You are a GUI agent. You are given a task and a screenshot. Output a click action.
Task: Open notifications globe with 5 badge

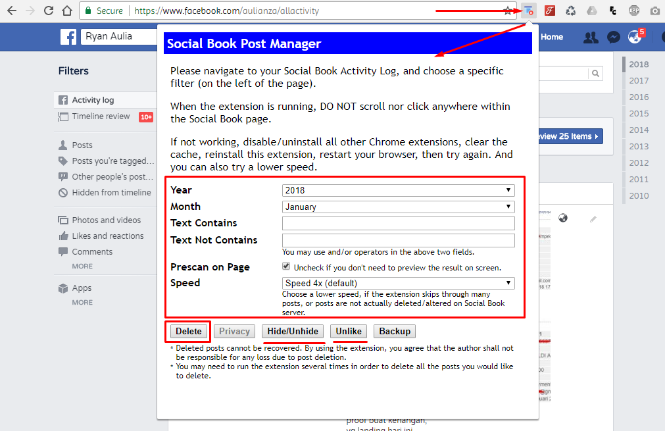(635, 36)
